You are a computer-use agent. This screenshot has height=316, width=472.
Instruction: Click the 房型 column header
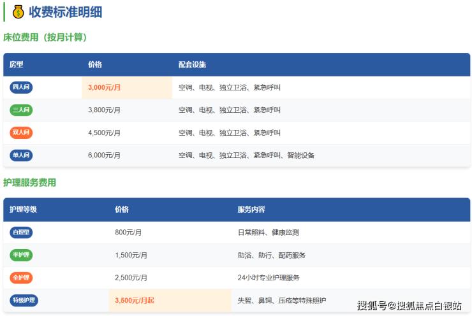[x=17, y=64]
